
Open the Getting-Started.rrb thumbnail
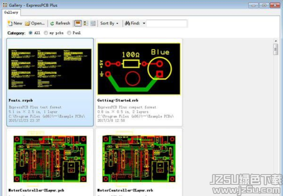coord(139,69)
